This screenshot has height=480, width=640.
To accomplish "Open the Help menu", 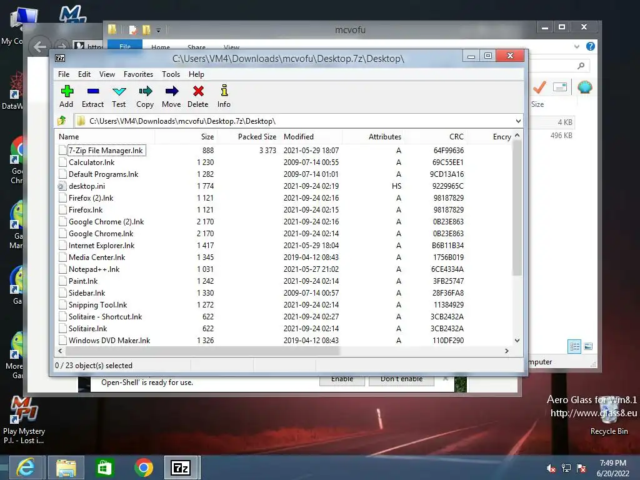I will pos(196,74).
